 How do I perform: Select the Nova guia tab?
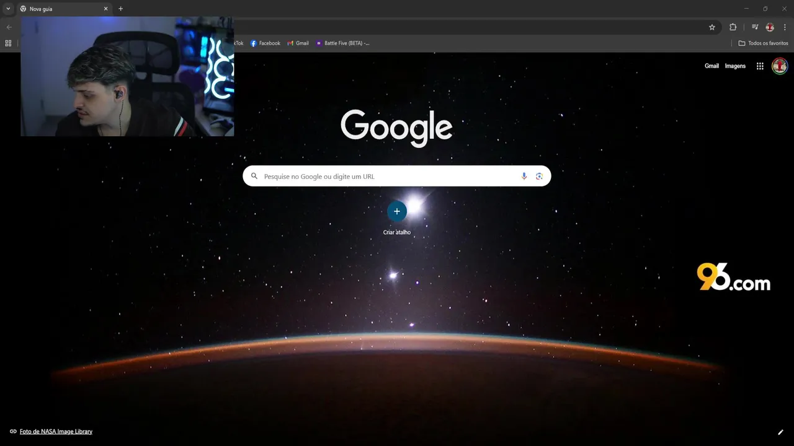click(x=64, y=9)
